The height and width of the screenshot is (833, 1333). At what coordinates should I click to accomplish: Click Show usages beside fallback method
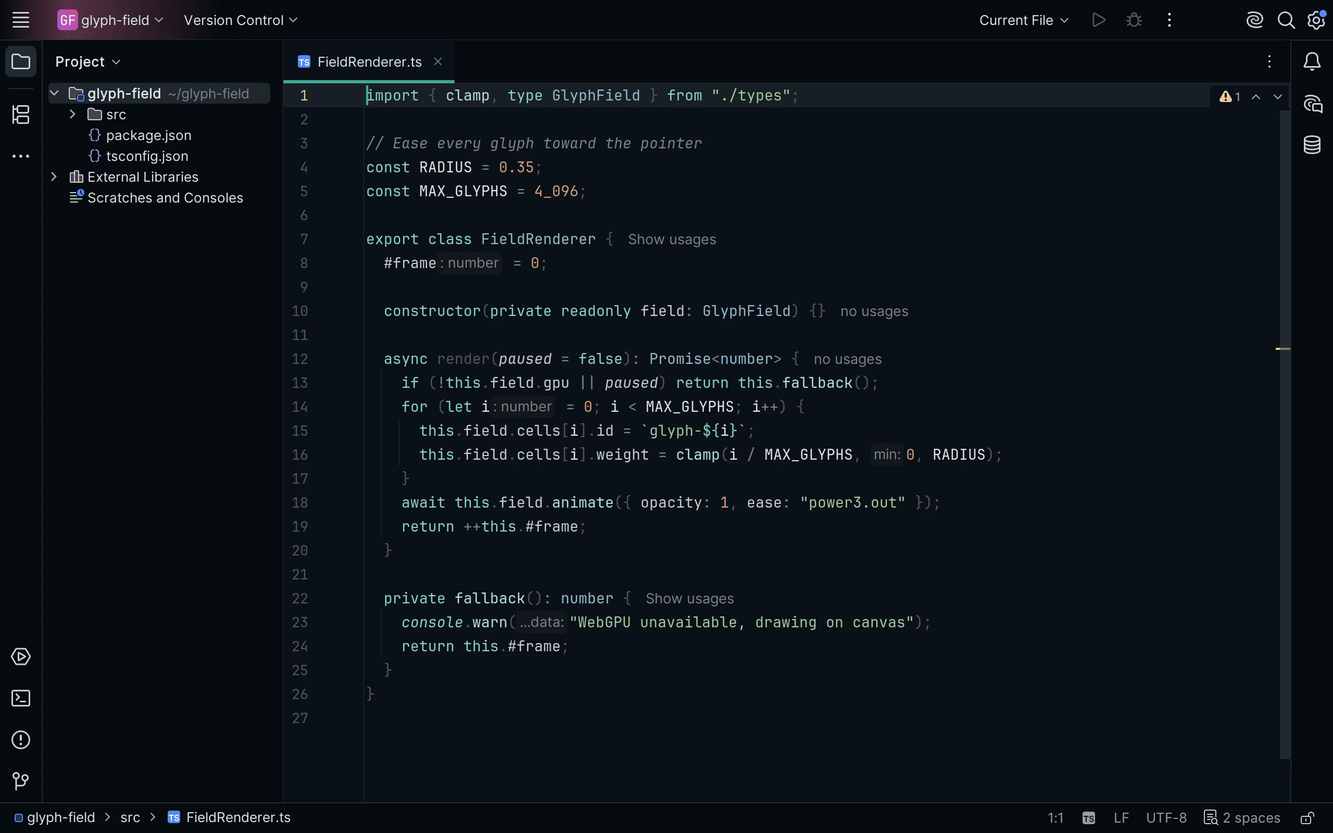(689, 599)
